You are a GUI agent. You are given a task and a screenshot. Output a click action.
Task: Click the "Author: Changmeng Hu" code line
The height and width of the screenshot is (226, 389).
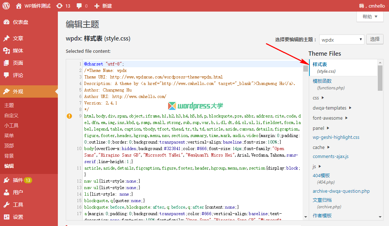pyautogui.click(x=108, y=90)
